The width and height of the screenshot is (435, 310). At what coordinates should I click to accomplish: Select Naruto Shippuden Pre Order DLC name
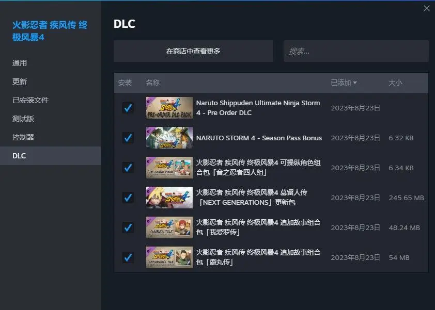pos(258,108)
